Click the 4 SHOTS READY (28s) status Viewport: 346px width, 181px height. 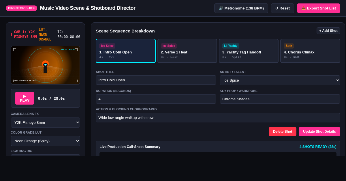pyautogui.click(x=318, y=147)
